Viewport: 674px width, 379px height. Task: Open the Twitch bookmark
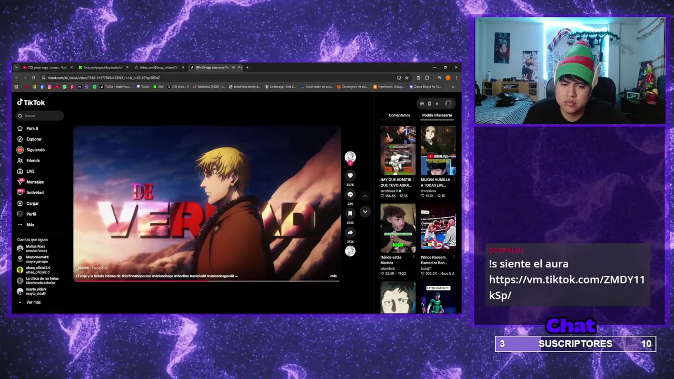pos(143,87)
